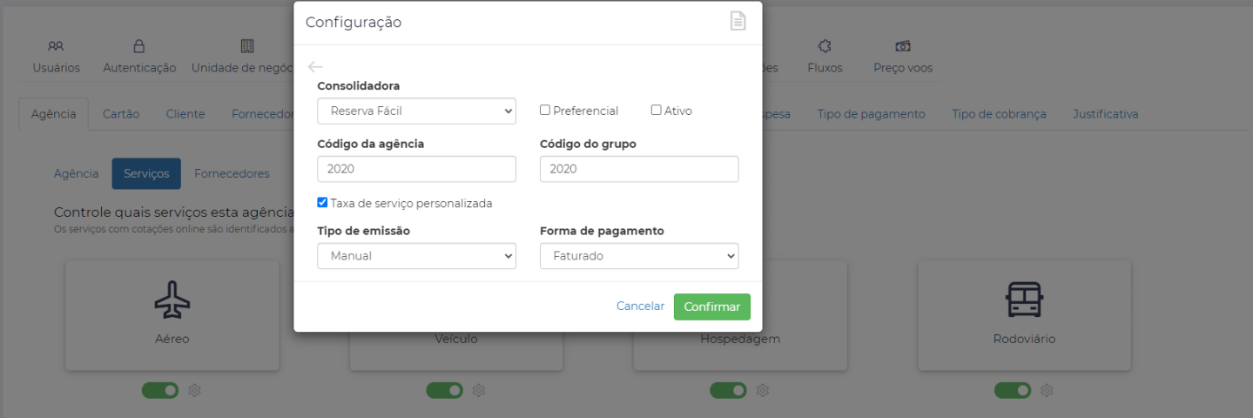Open the document icon in dialog header
The width and height of the screenshot is (1253, 418).
click(738, 22)
